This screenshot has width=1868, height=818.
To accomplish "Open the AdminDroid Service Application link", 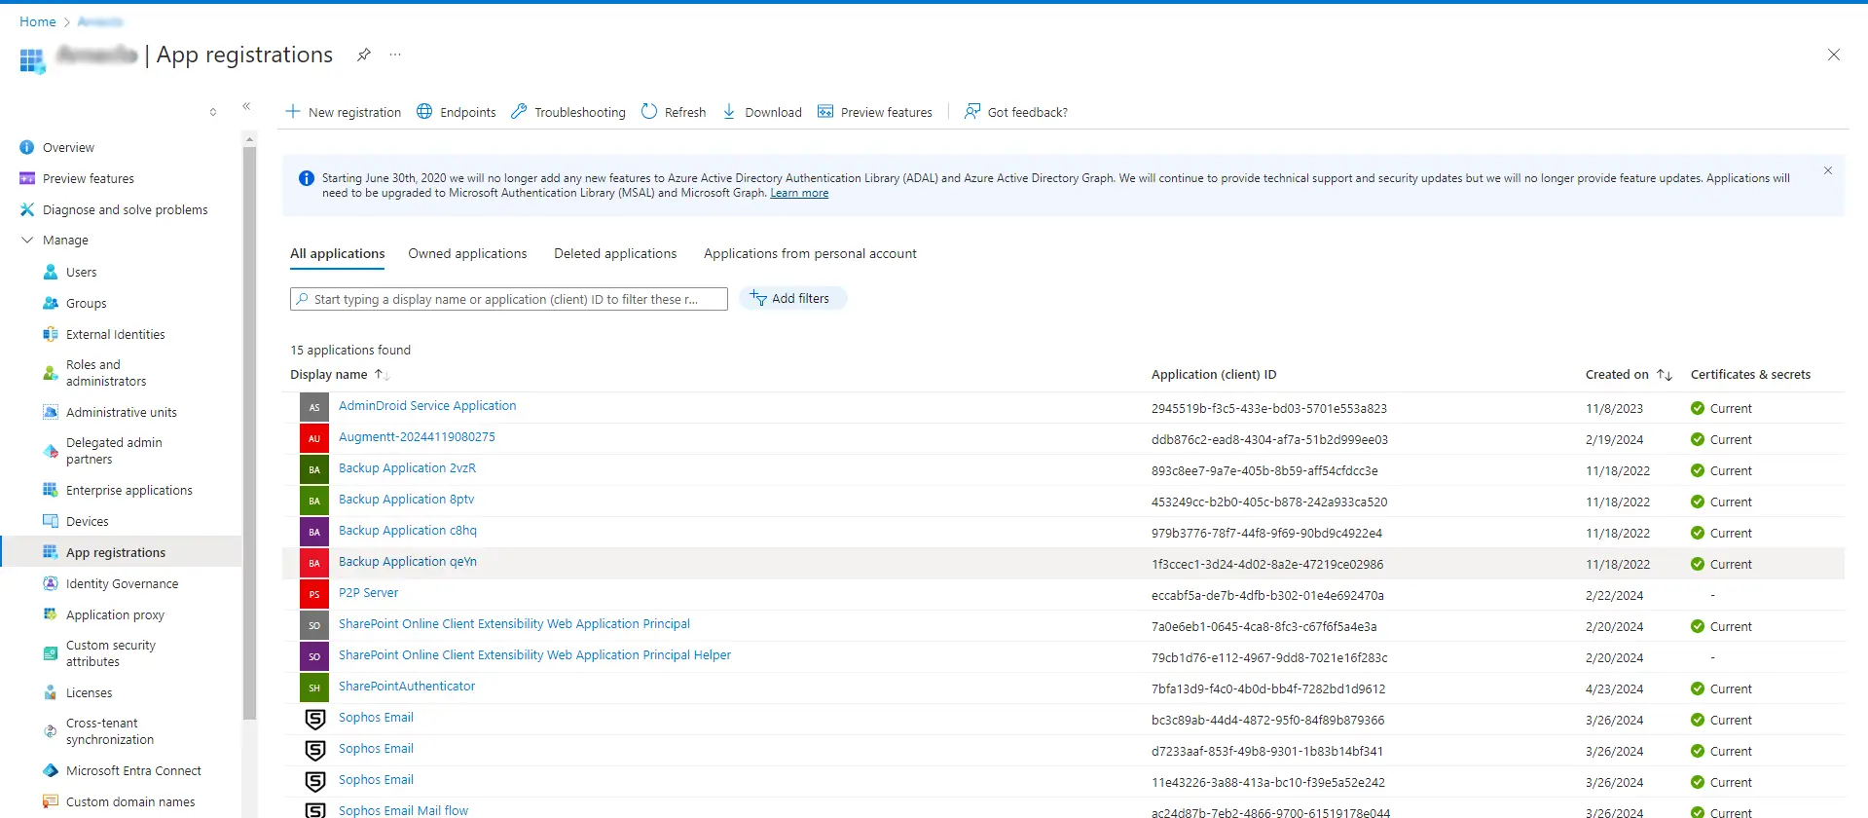I will [x=427, y=406].
